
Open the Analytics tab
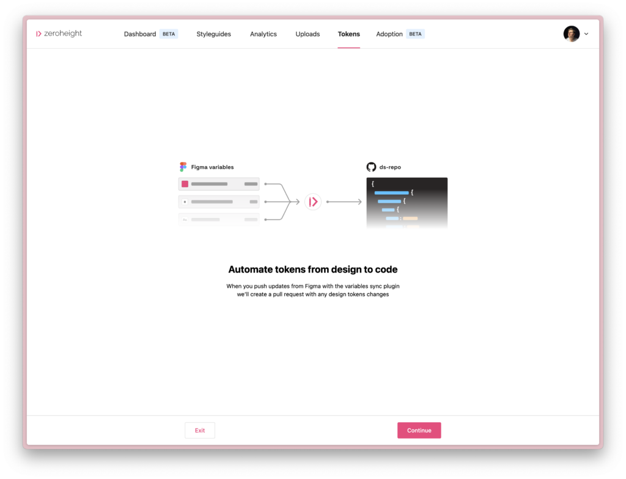click(x=263, y=34)
